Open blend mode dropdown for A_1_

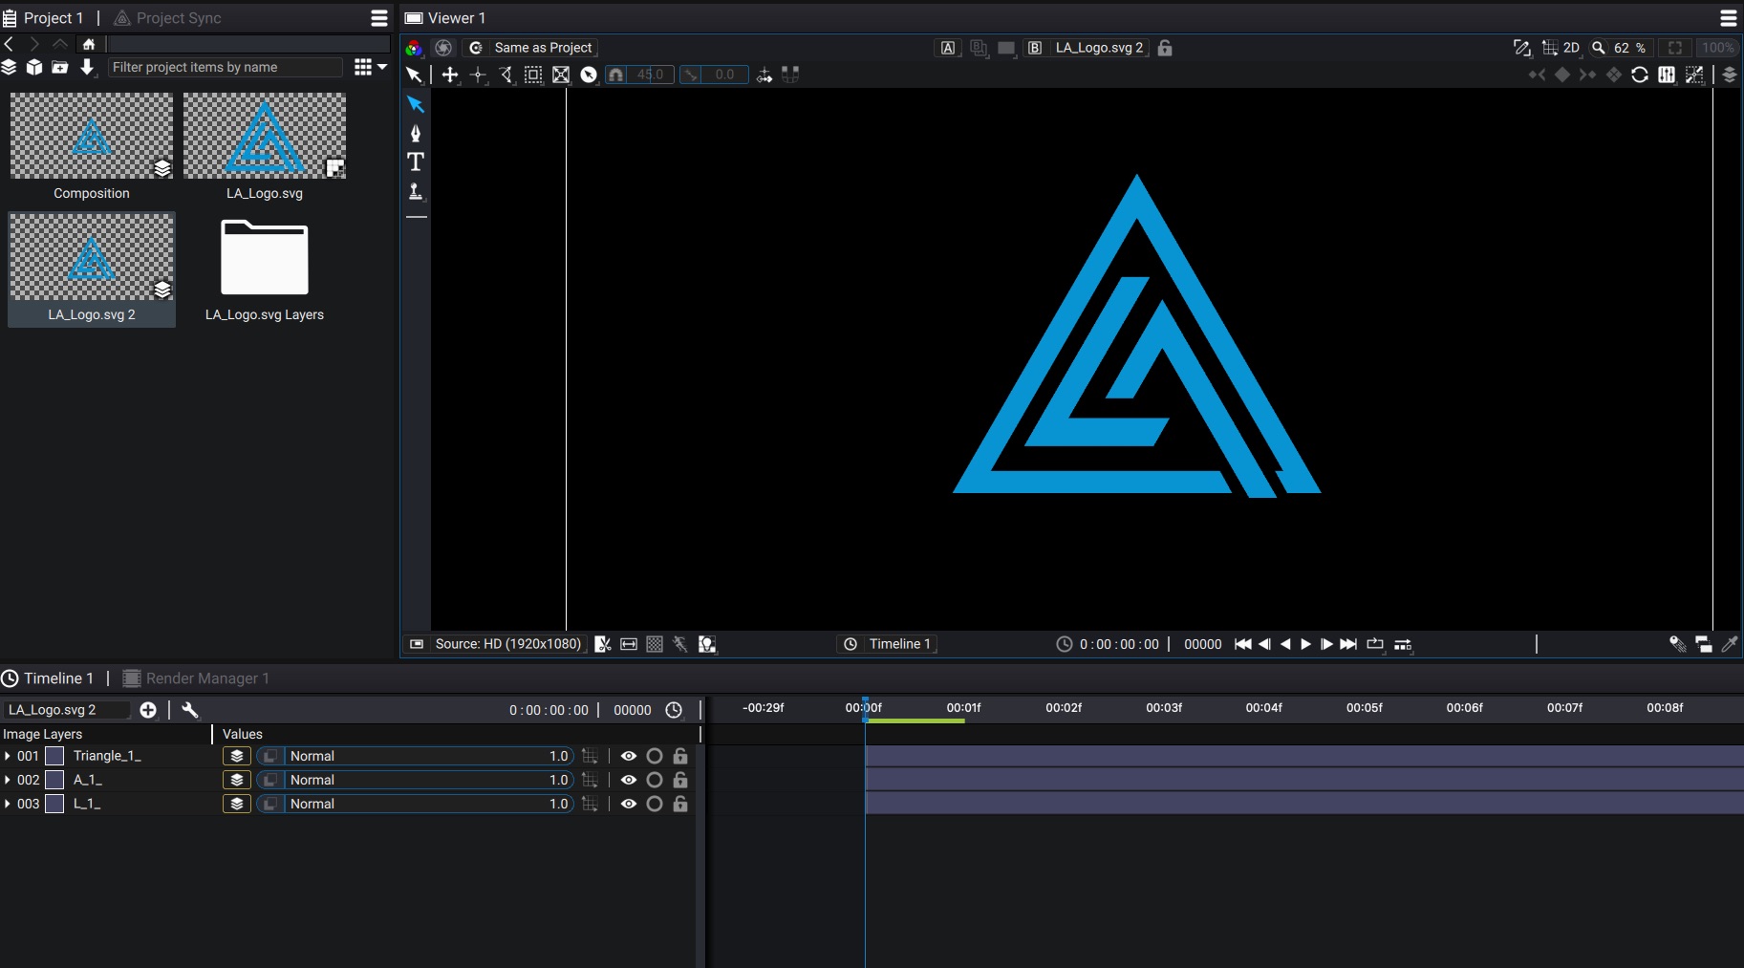pos(416,780)
